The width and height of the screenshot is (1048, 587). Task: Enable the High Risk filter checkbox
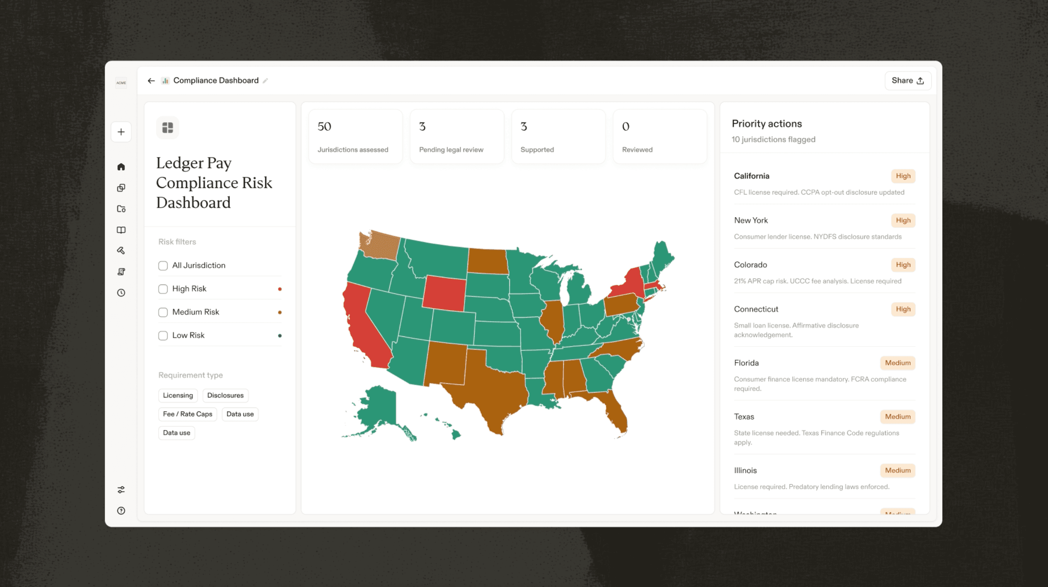[x=163, y=289]
